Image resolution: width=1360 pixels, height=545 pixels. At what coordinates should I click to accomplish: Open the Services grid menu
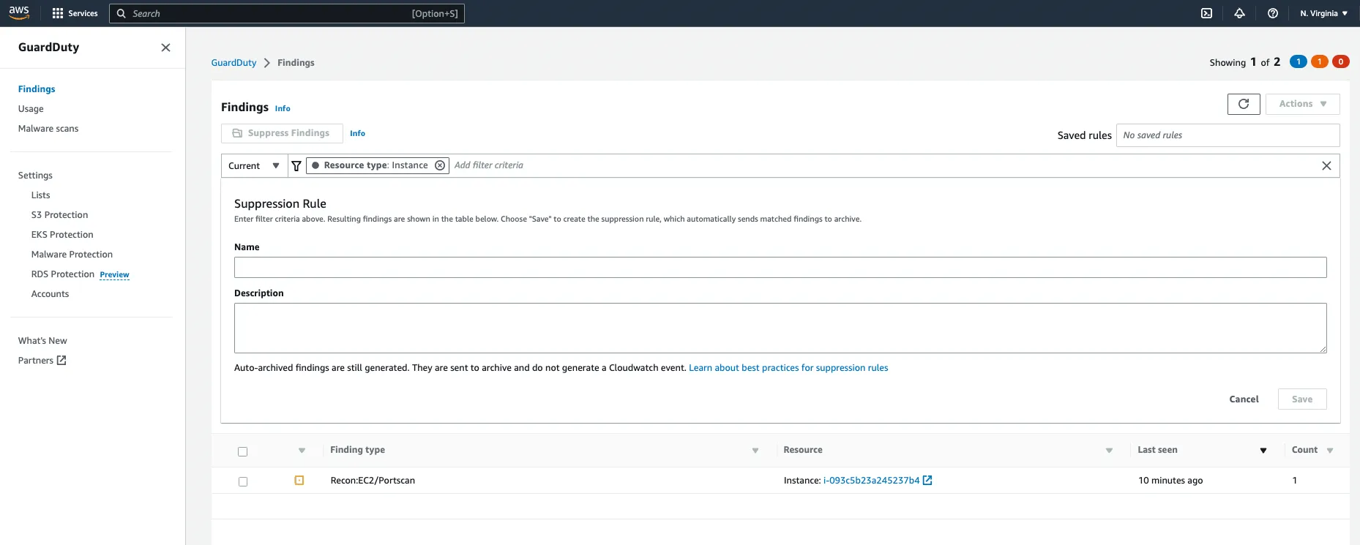[75, 13]
